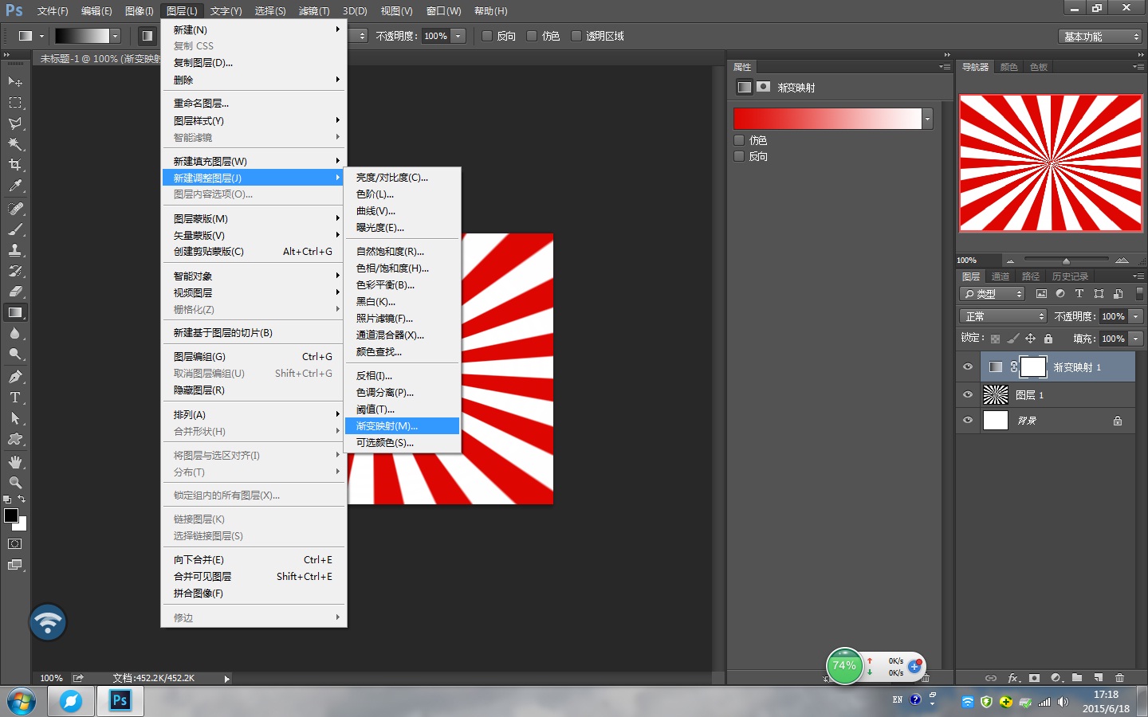Viewport: 1148px width, 717px height.
Task: Toggle 反向 checkbox in options bar
Action: click(x=487, y=36)
